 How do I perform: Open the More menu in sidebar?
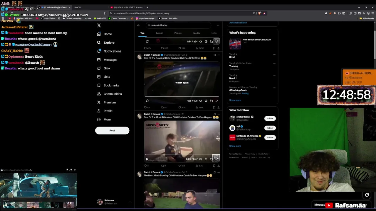tap(104, 120)
